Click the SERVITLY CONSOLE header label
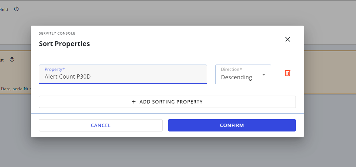This screenshot has height=167, width=356. [x=57, y=33]
